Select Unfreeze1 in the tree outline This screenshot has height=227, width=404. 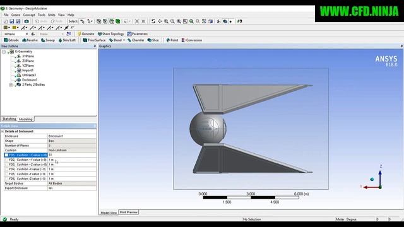coord(29,75)
